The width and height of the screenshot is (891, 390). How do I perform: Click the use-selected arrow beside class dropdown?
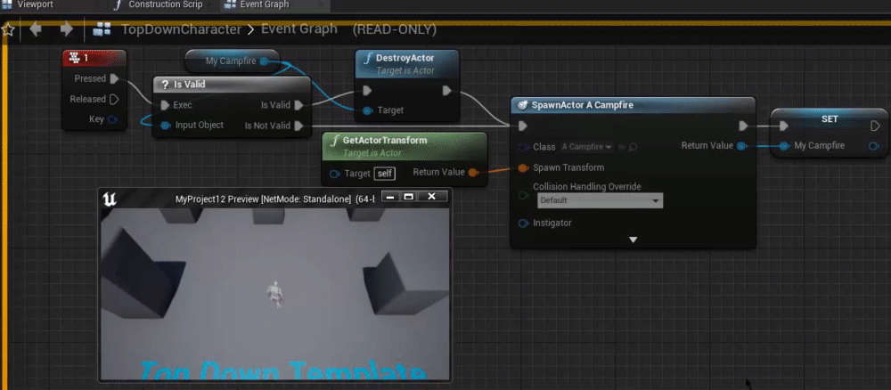click(x=621, y=147)
